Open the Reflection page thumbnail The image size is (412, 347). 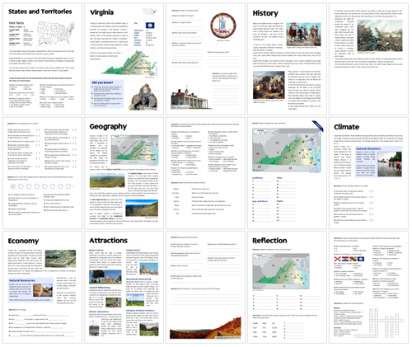pyautogui.click(x=287, y=287)
